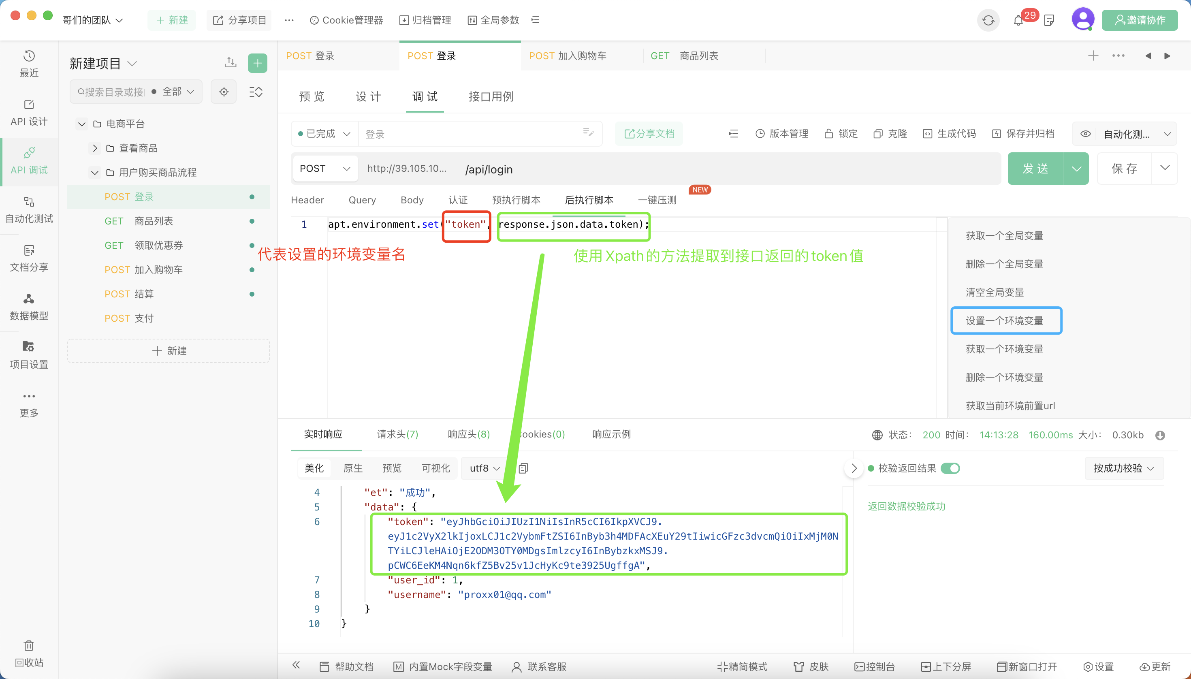Toggle the environment preview eye icon
Image resolution: width=1191 pixels, height=679 pixels.
coord(1086,134)
